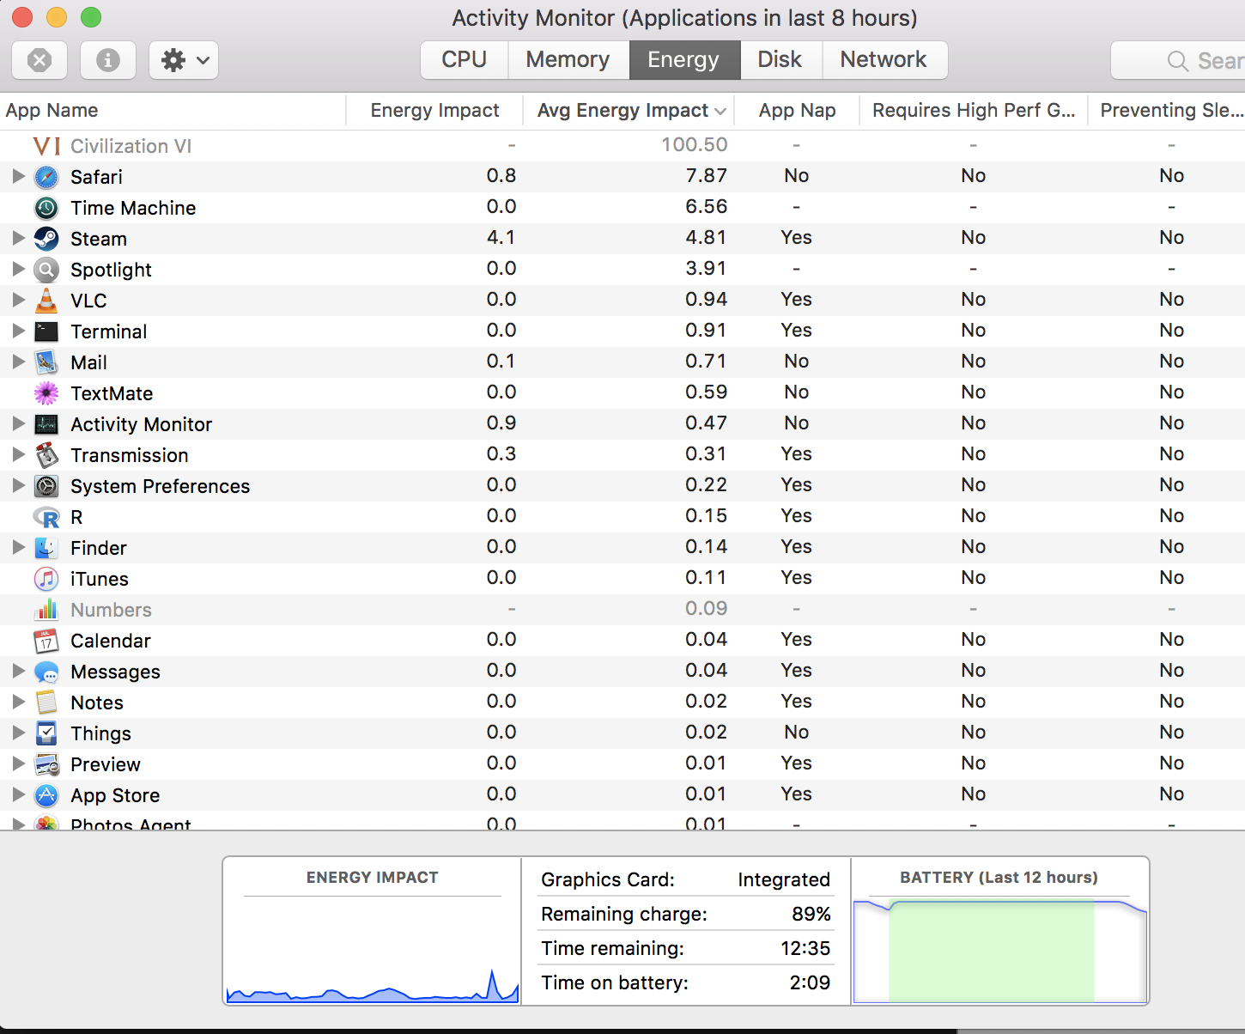The width and height of the screenshot is (1245, 1034).
Task: Click the Things checkbox icon
Action: [46, 733]
